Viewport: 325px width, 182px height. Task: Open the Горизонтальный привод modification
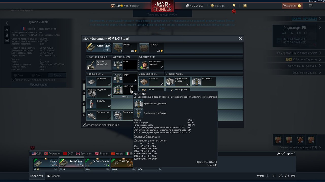point(178,81)
